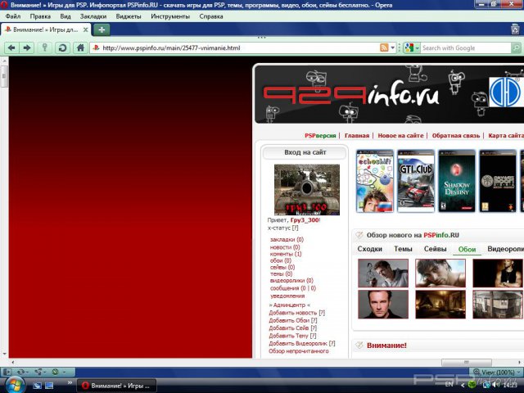This screenshot has height=393, width=524.
Task: Click the password wand key icon
Action: coord(45,48)
